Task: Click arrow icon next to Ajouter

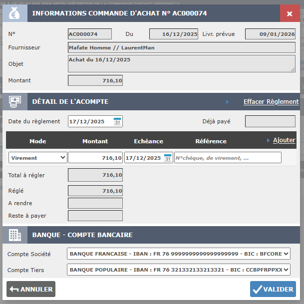Action: 268,140
